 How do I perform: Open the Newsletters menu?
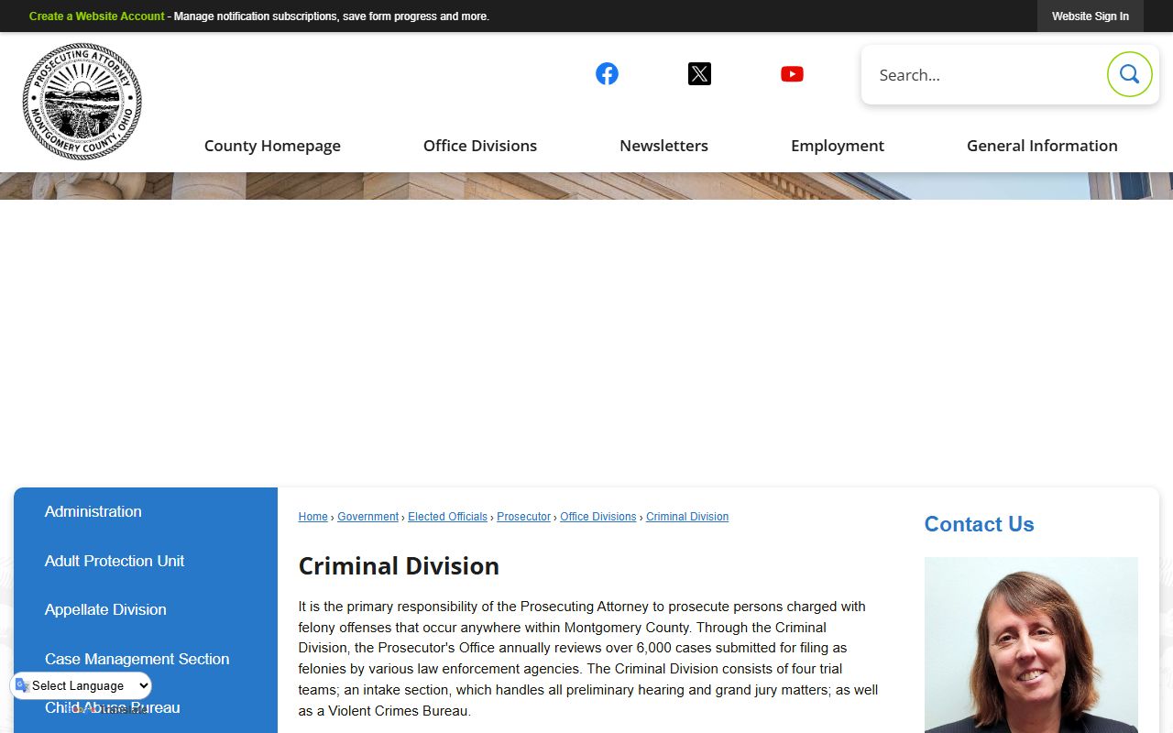pos(663,146)
